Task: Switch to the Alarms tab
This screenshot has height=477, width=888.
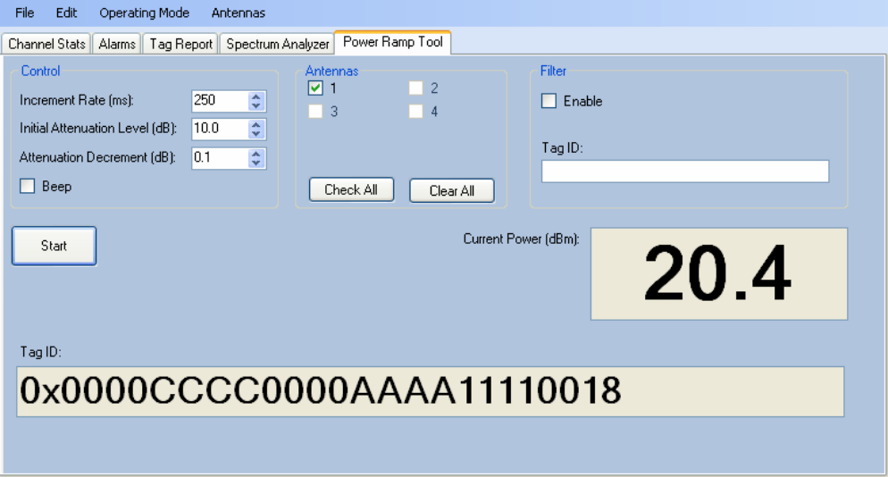Action: click(x=117, y=44)
